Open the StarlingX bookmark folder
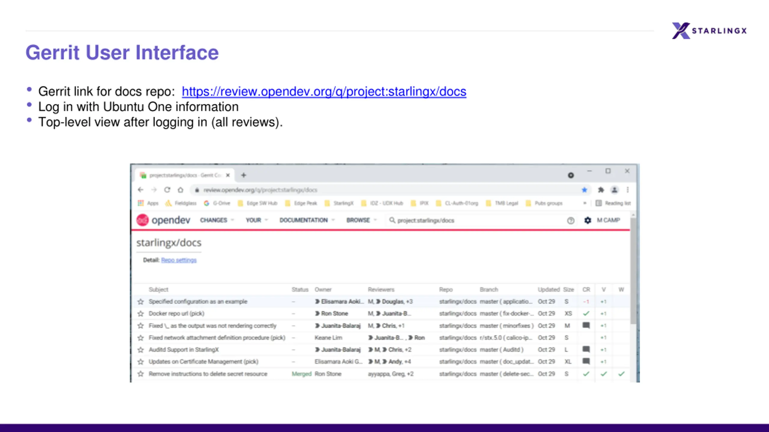 click(x=339, y=203)
